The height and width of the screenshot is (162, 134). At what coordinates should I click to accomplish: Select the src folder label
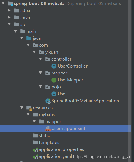click(x=23, y=24)
